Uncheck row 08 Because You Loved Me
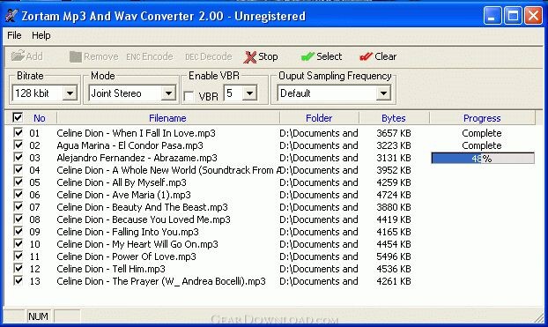The width and height of the screenshot is (548, 327). pos(18,219)
